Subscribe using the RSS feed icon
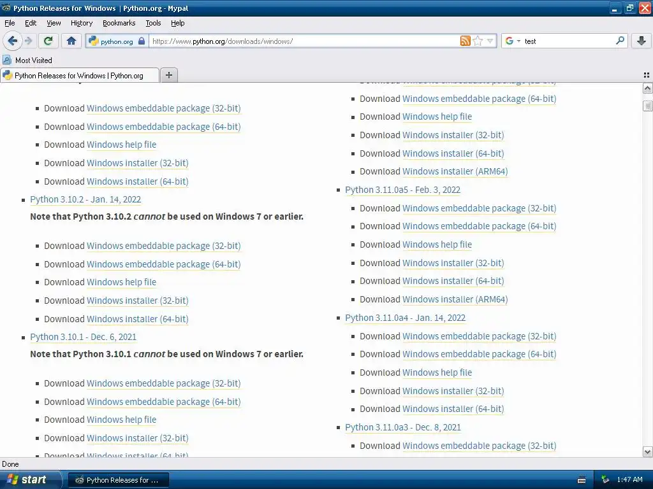 click(x=465, y=41)
